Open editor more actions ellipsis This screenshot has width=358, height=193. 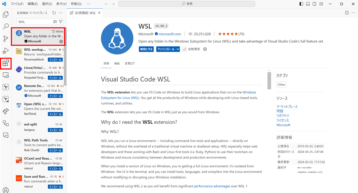click(x=353, y=13)
